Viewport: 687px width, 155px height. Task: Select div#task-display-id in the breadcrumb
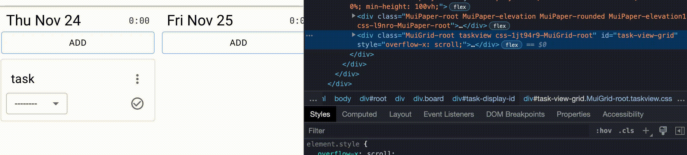click(x=483, y=99)
